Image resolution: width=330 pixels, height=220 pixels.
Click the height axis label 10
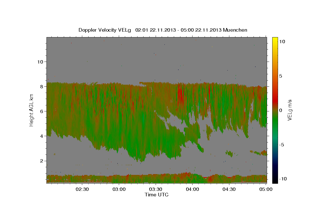click(x=40, y=62)
